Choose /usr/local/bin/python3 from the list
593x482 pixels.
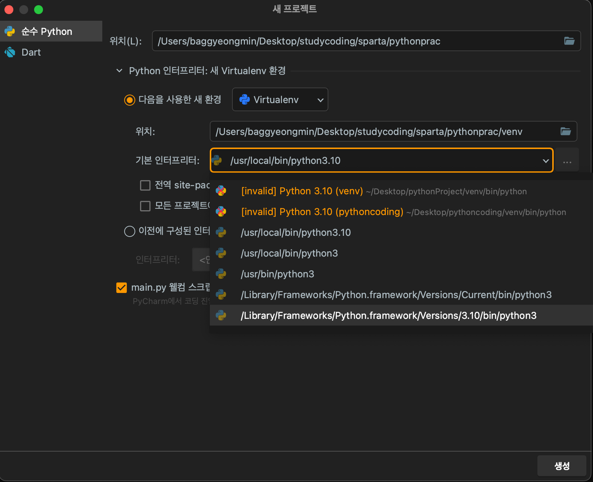click(x=401, y=253)
